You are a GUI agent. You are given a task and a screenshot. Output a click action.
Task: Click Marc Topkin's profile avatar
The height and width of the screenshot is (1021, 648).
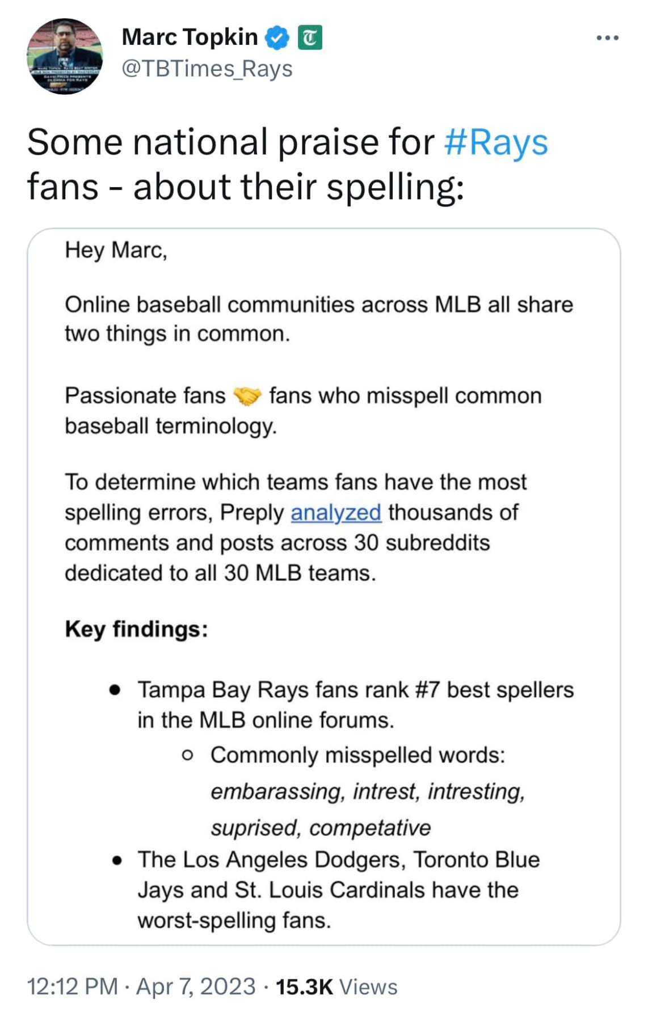(65, 56)
